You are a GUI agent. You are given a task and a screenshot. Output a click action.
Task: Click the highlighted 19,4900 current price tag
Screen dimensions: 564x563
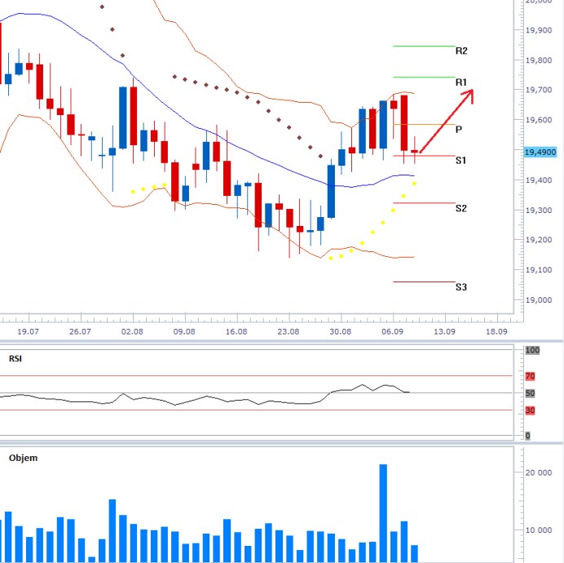pos(540,152)
